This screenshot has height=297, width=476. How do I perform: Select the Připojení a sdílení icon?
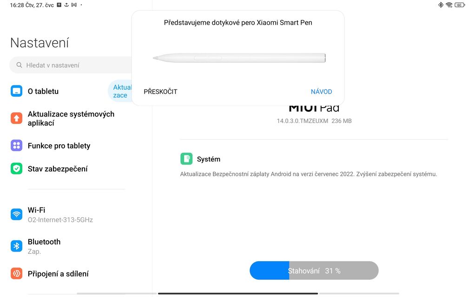click(16, 274)
